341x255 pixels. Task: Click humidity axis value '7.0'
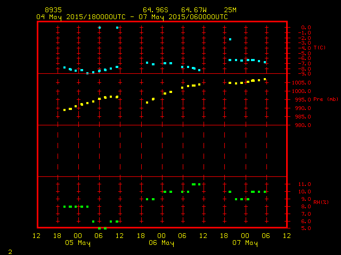coord(306,214)
